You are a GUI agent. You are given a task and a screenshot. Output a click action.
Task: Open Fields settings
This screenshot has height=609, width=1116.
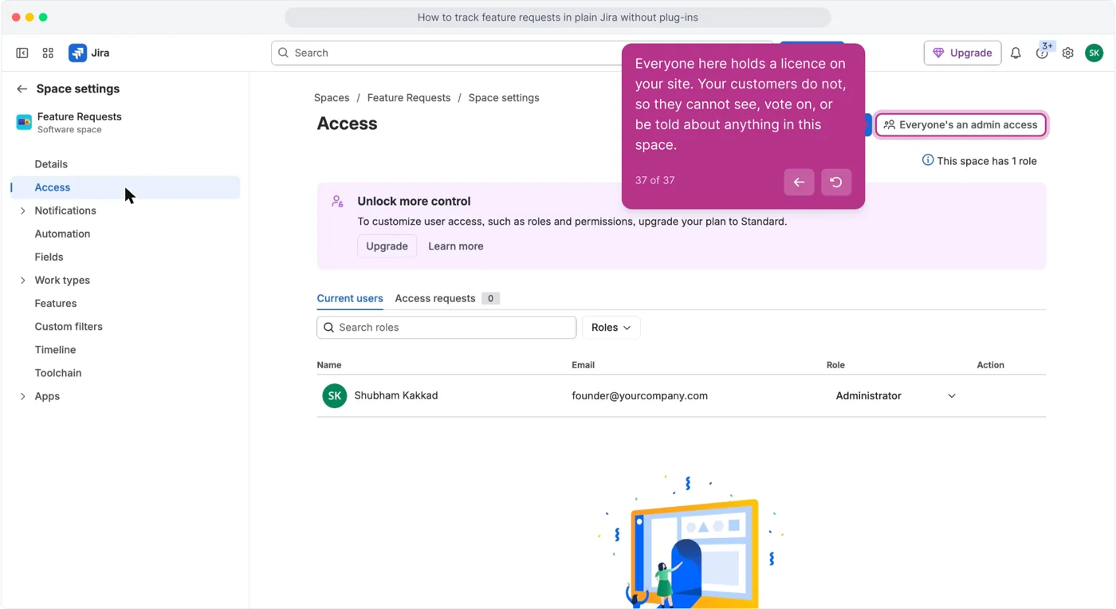pos(49,257)
